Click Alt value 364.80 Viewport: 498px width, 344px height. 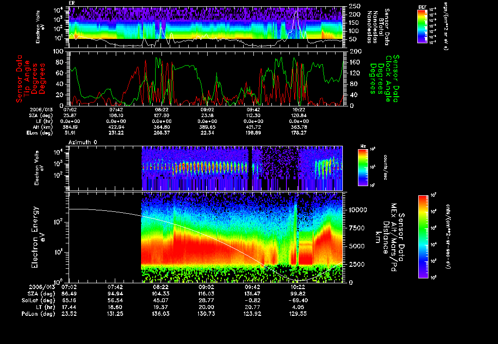[161, 127]
